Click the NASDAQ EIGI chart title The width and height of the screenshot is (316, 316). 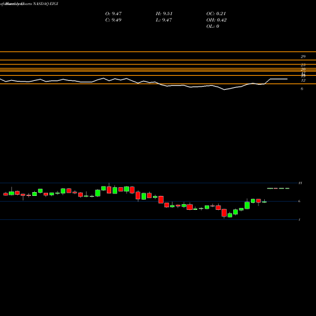46,4
